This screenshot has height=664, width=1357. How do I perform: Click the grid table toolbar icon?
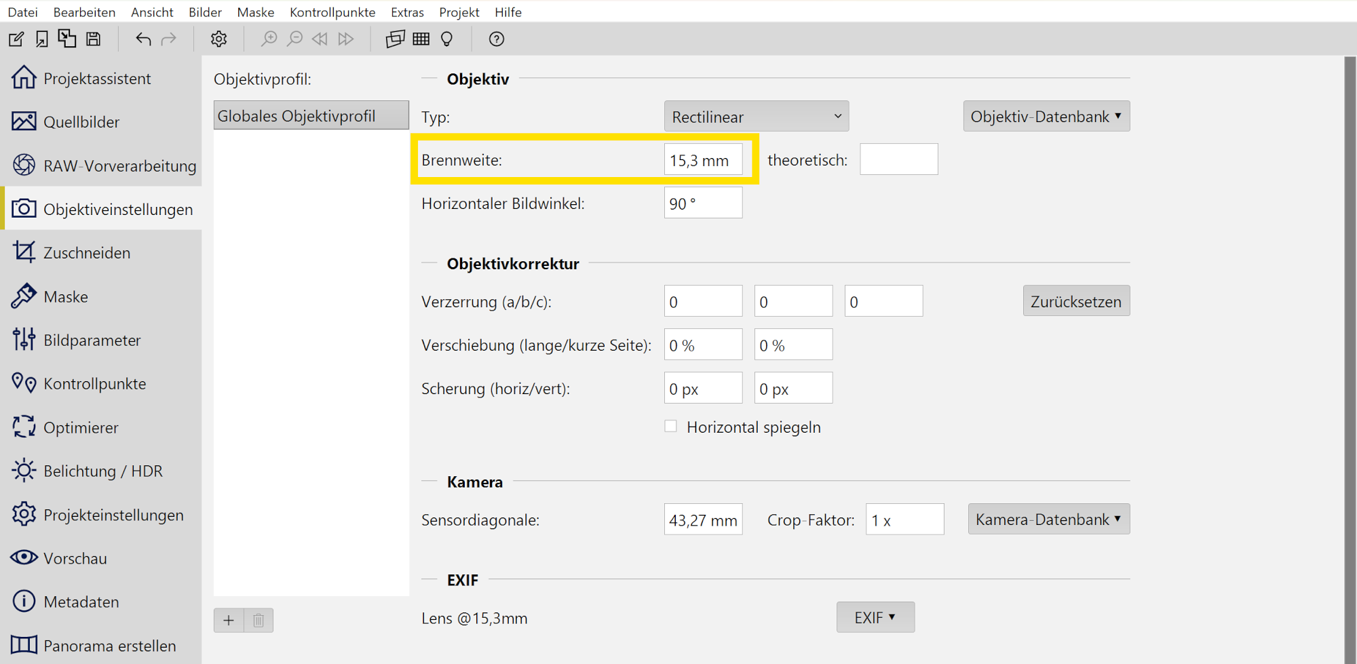pyautogui.click(x=421, y=39)
